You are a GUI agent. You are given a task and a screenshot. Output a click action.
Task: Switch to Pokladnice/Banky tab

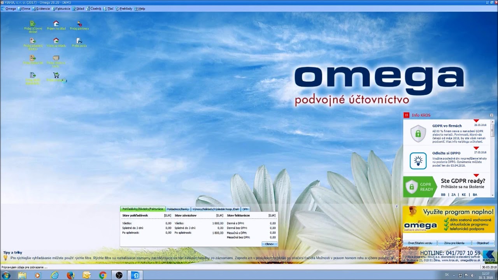pos(178,209)
